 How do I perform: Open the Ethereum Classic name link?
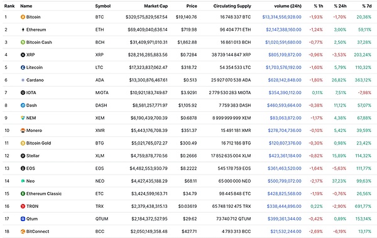(44, 193)
